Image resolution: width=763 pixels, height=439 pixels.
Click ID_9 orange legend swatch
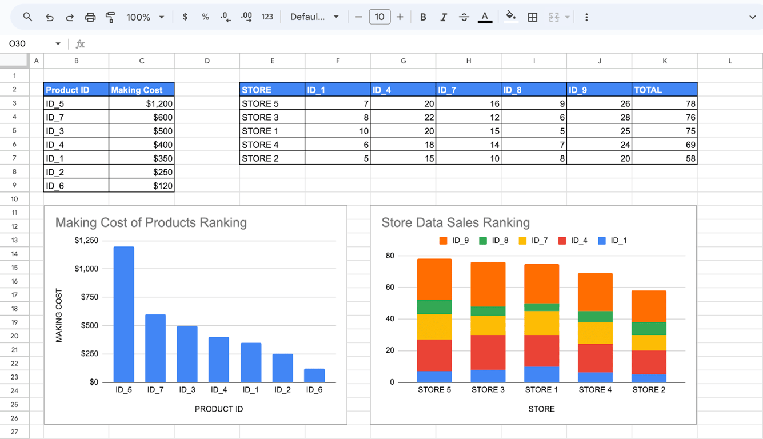click(x=443, y=241)
